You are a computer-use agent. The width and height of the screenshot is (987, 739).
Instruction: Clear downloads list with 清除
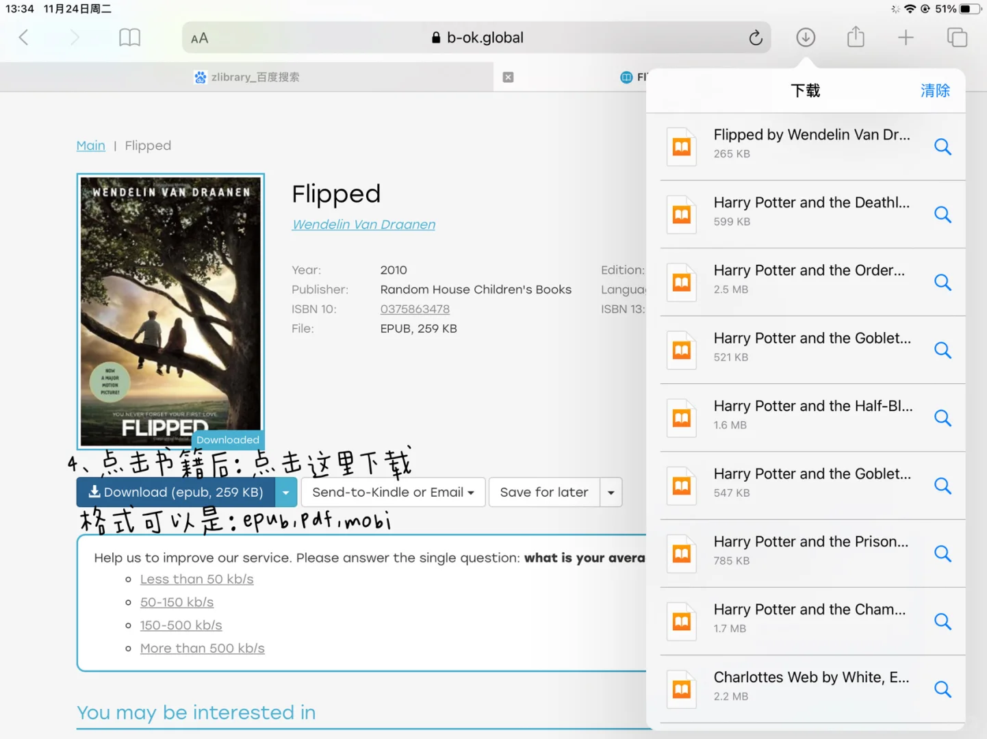935,90
